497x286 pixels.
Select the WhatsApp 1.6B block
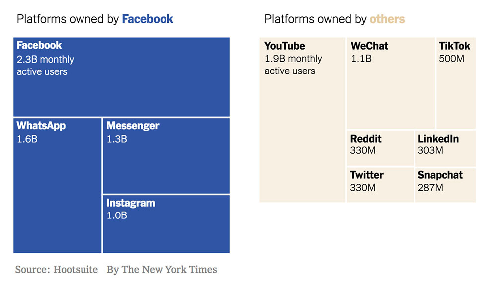click(x=57, y=186)
